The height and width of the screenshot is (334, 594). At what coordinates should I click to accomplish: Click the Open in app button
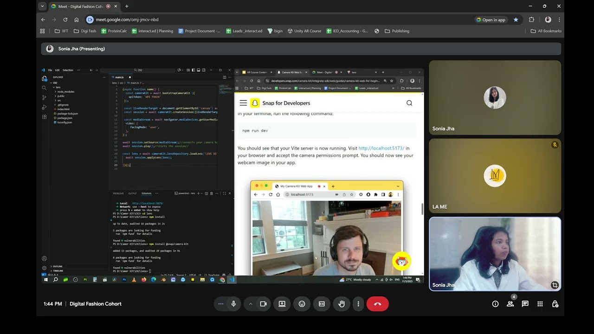coord(491,19)
